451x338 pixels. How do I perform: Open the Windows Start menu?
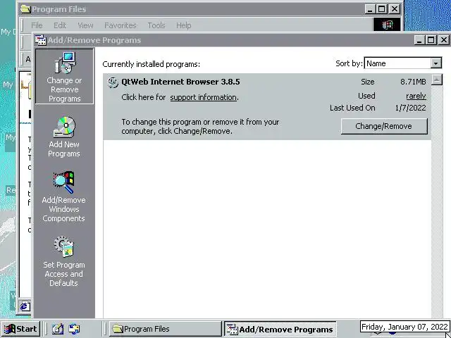click(20, 329)
